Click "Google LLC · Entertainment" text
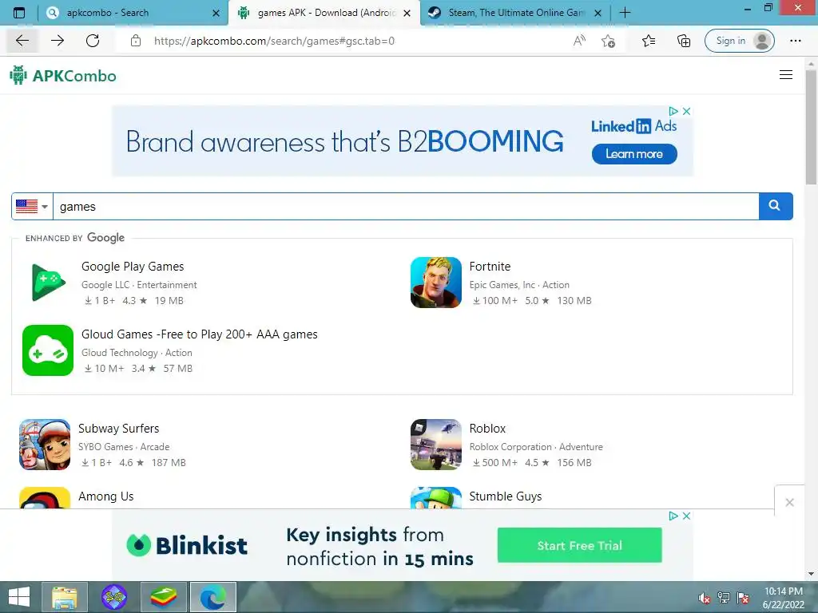The width and height of the screenshot is (818, 613). (x=139, y=285)
